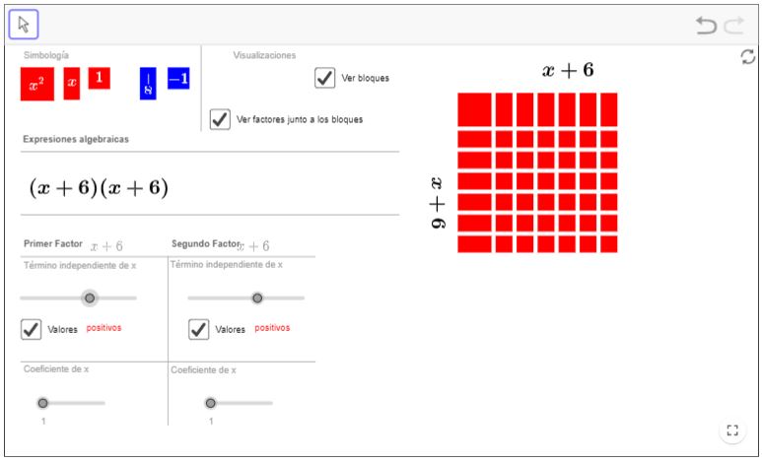The image size is (762, 462).
Task: Toggle Ver factores junto a los bloques
Action: pyautogui.click(x=221, y=119)
